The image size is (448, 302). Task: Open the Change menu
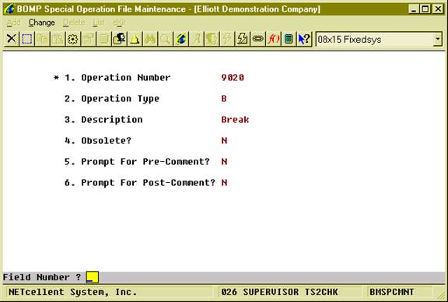pyautogui.click(x=42, y=23)
